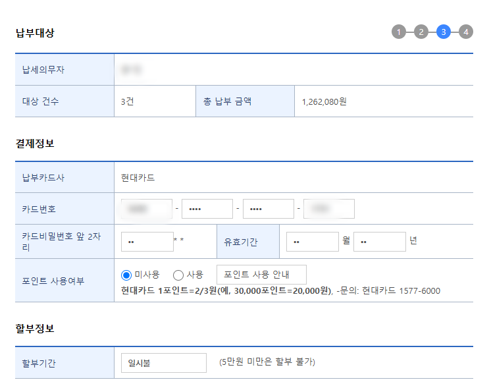491x384 pixels.
Task: Click step 2 circle indicator
Action: point(421,32)
